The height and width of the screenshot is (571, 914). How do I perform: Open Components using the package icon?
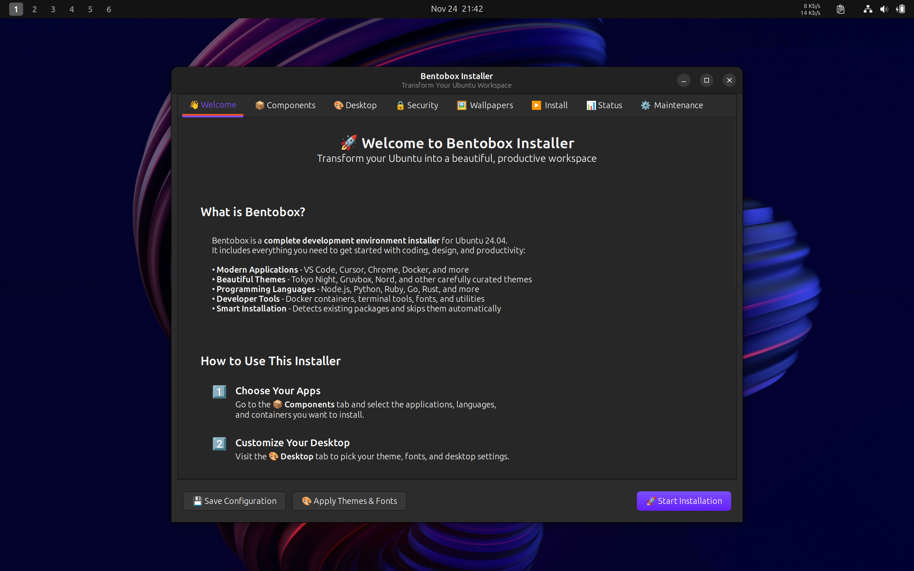[260, 105]
